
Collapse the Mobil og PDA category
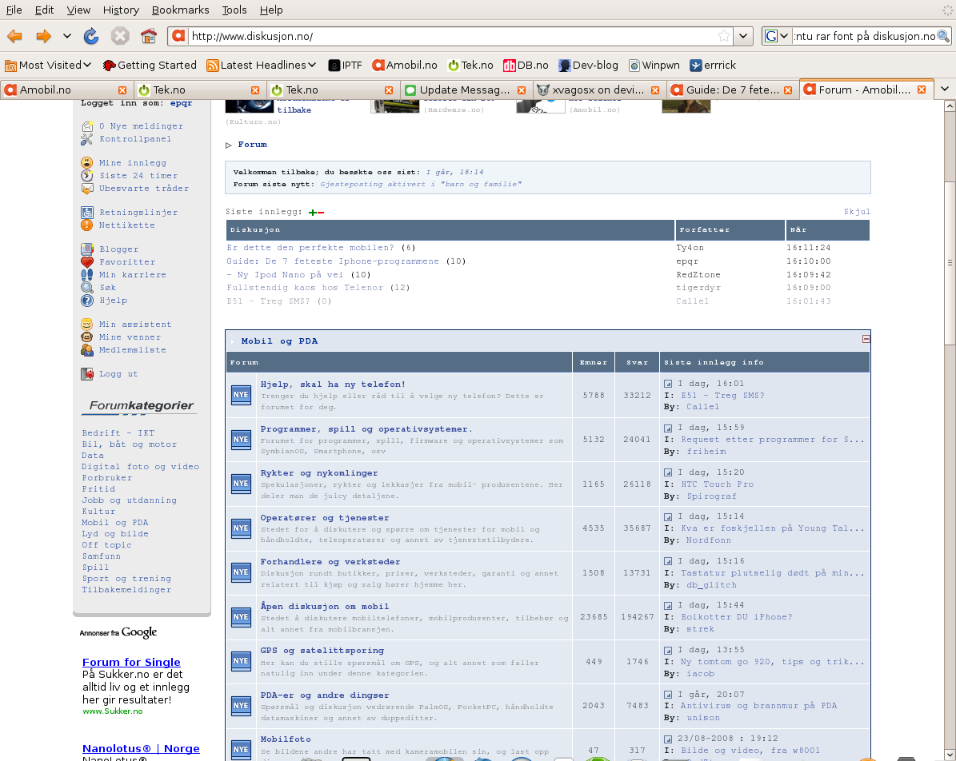pyautogui.click(x=866, y=339)
